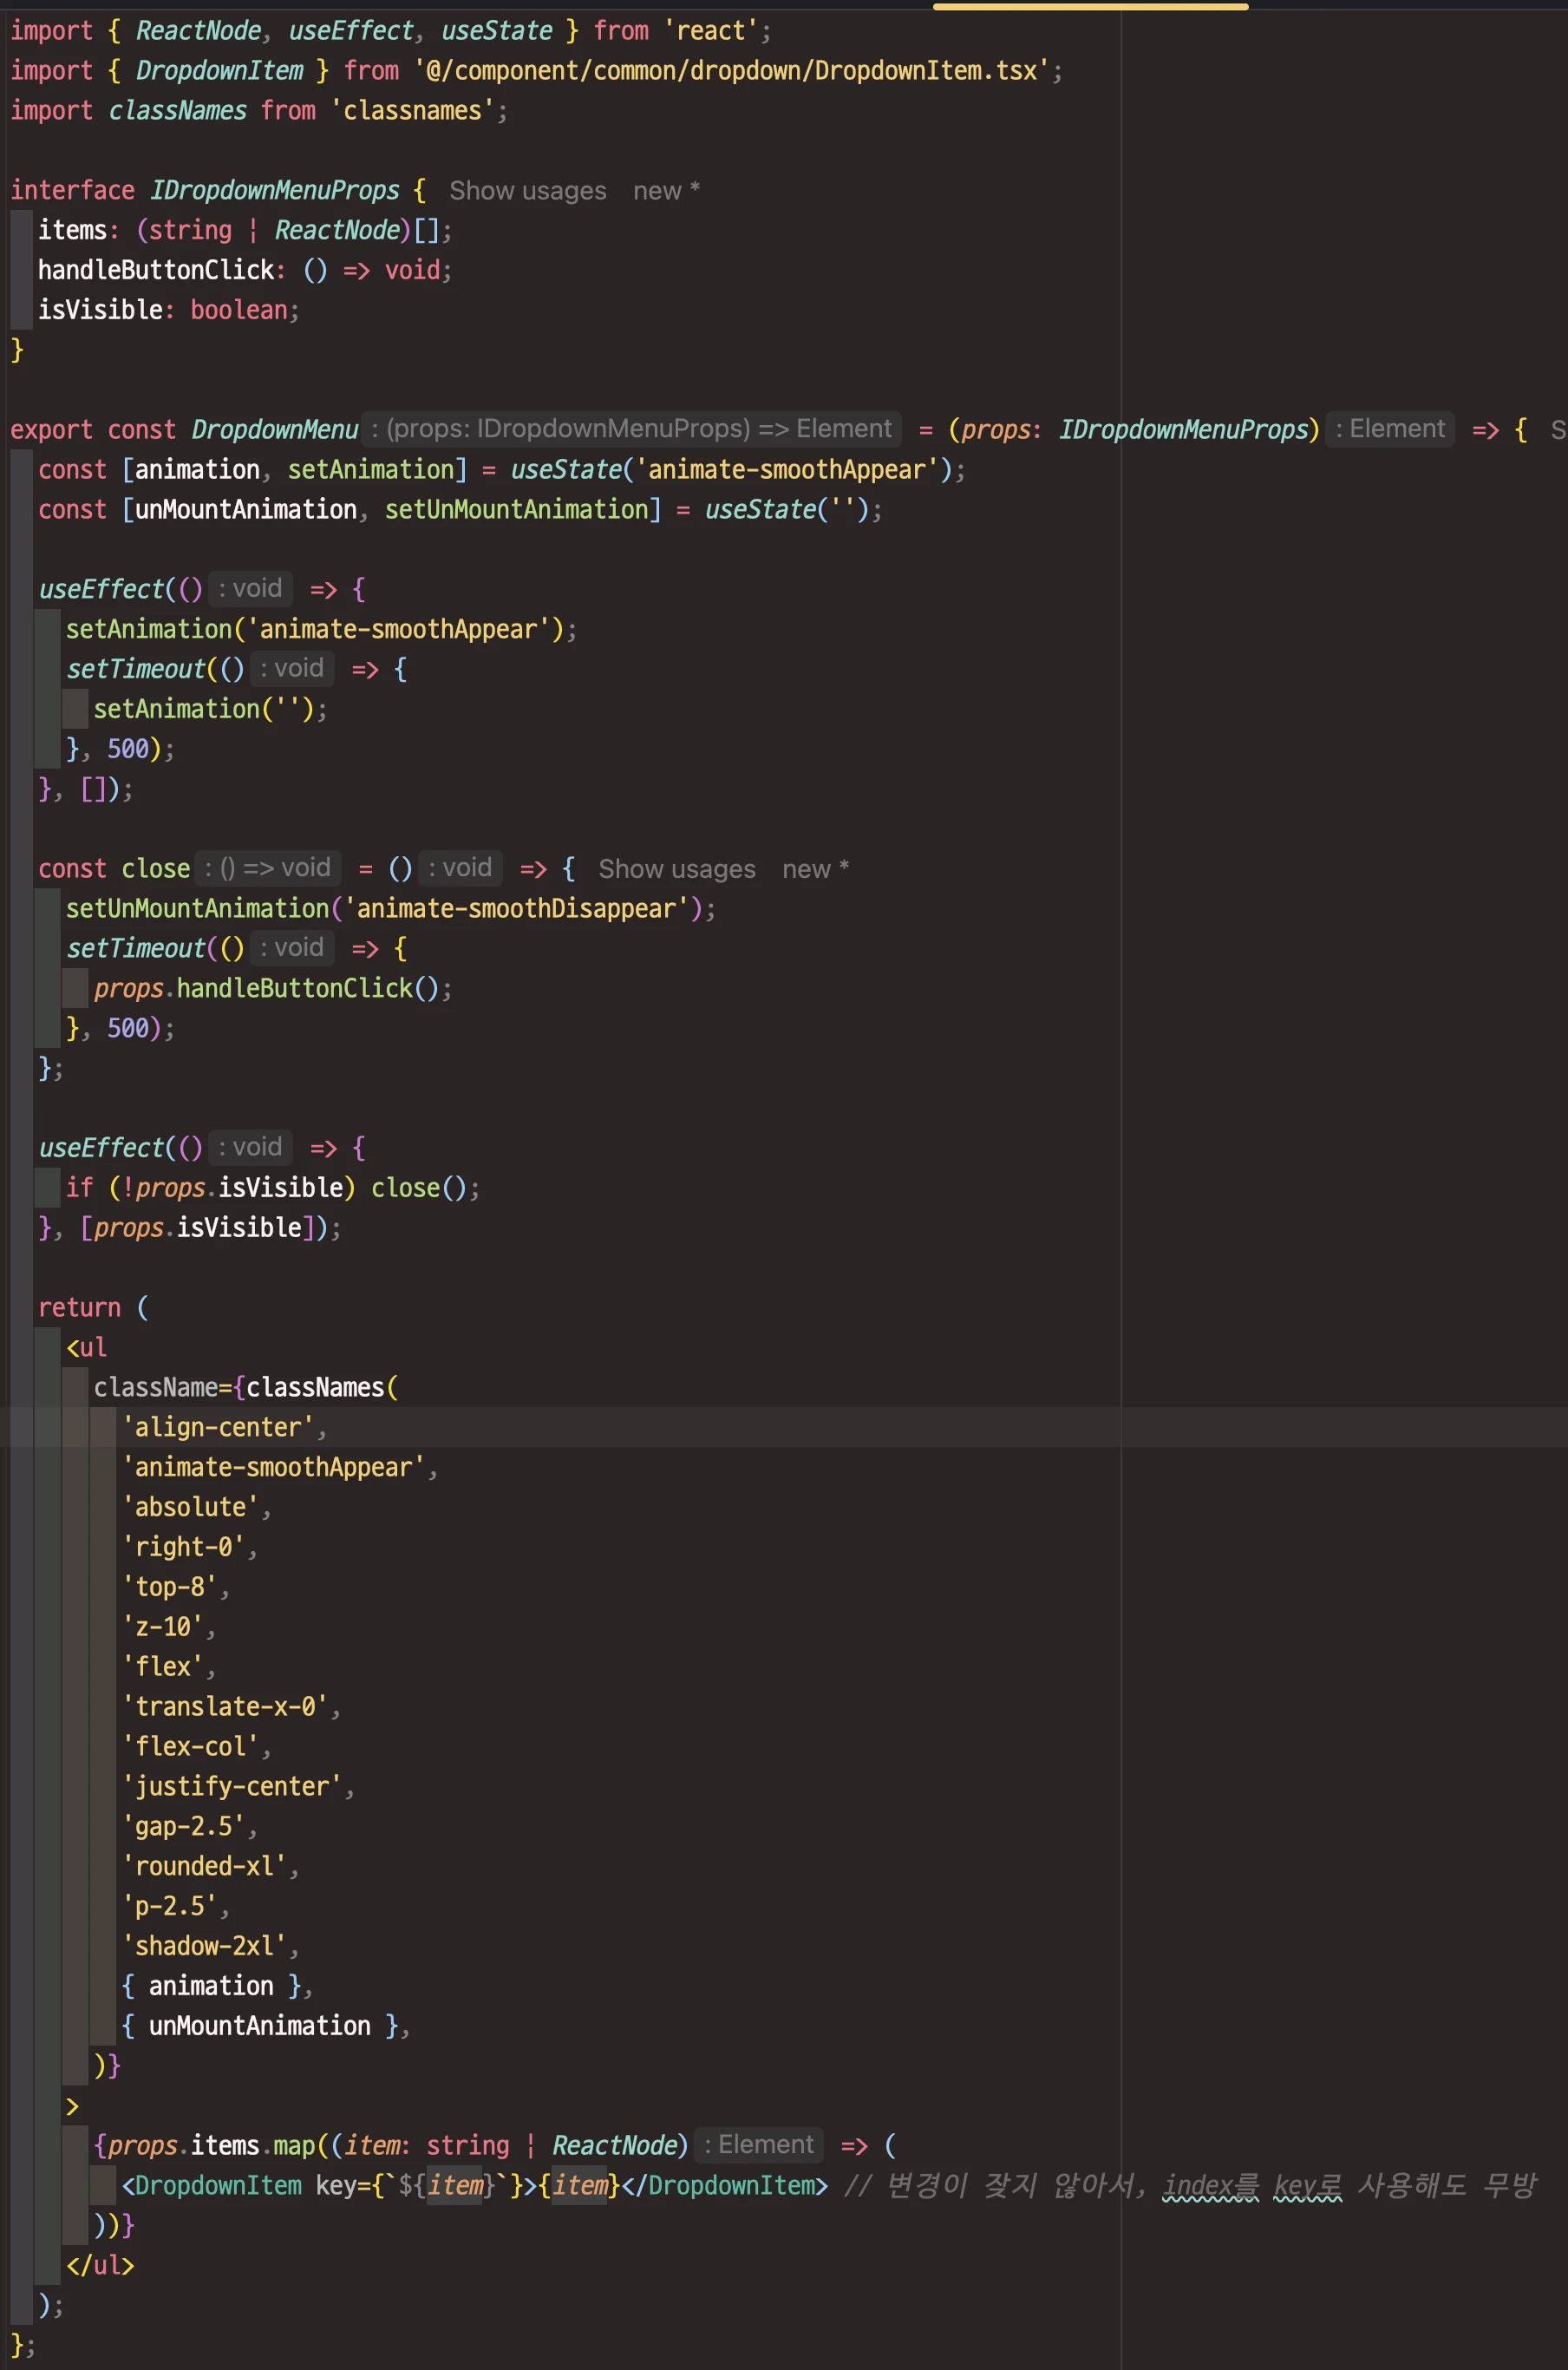Image resolution: width=1568 pixels, height=2370 pixels.
Task: Click the ': () => void' hint after close
Action: [x=268, y=868]
